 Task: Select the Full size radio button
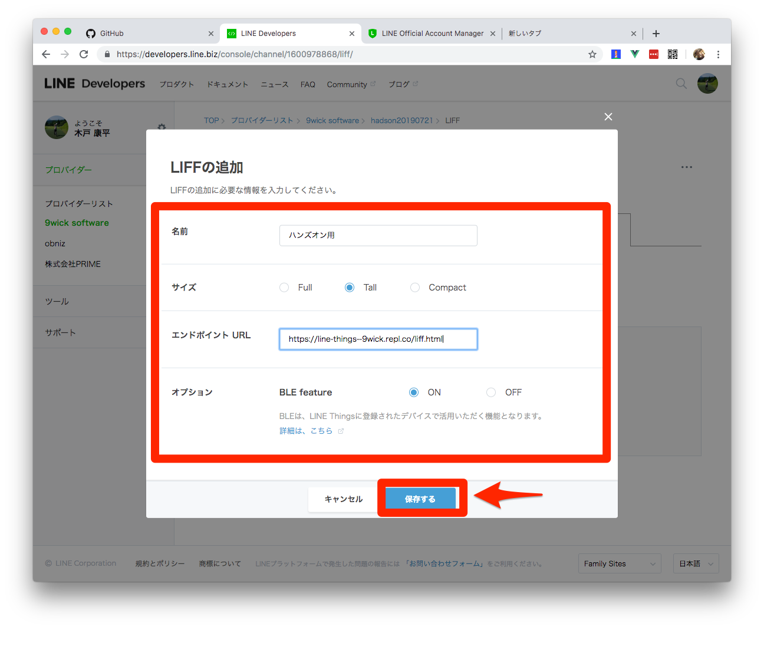tap(284, 288)
